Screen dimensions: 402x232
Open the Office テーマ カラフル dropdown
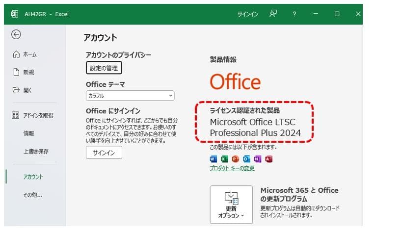coord(130,96)
